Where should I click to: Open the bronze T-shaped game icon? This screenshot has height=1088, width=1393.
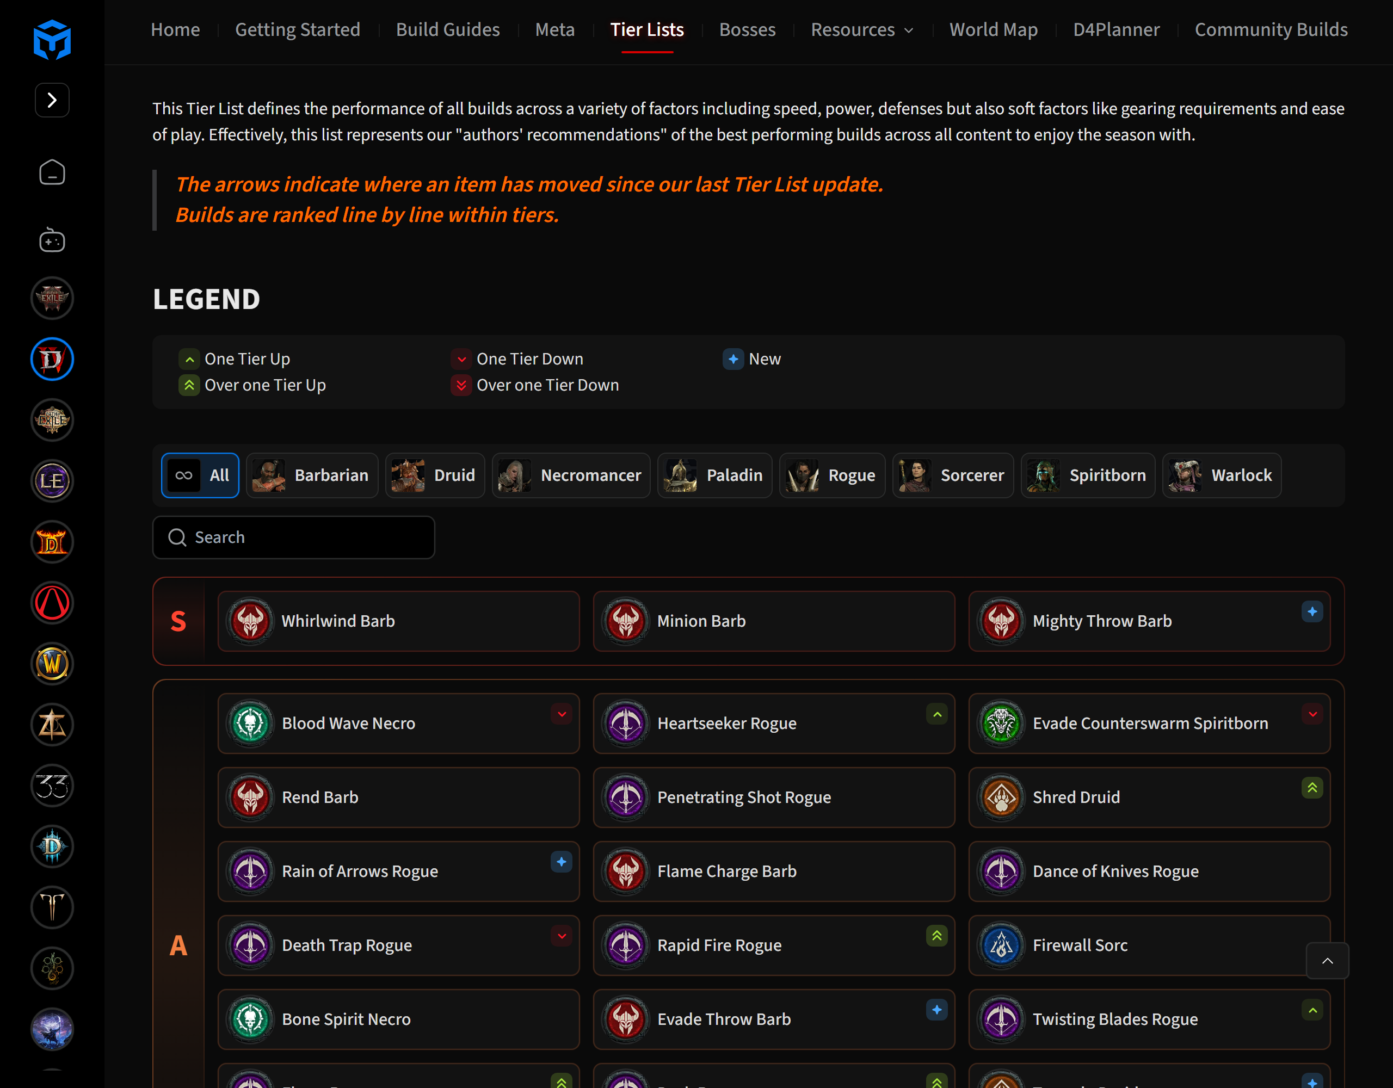point(52,907)
